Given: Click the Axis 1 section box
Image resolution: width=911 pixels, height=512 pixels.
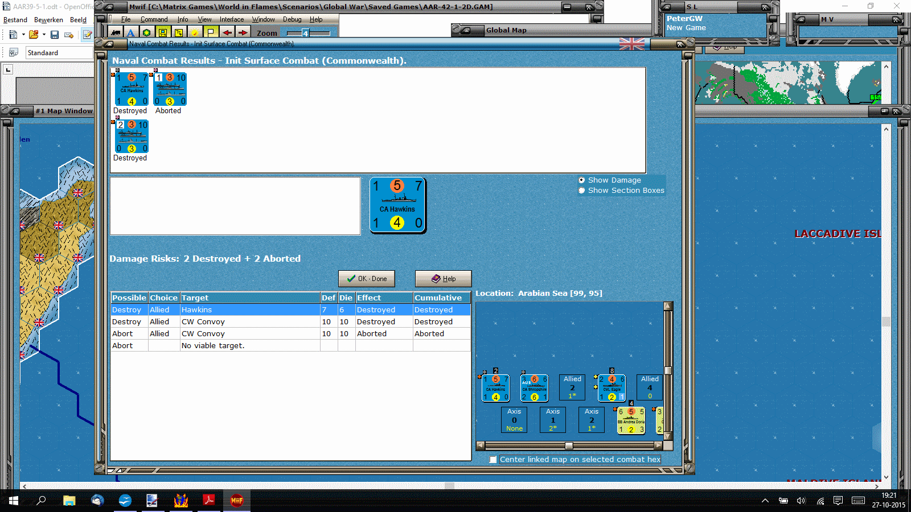Looking at the screenshot, I should coord(553,420).
